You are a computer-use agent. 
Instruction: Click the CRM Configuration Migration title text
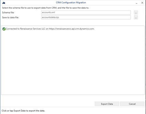click(x=71, y=2)
